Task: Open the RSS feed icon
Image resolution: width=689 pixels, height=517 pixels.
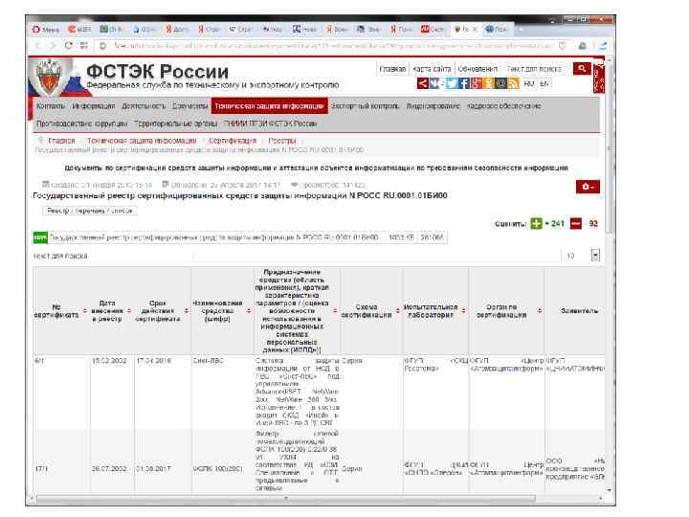Action: click(x=513, y=83)
